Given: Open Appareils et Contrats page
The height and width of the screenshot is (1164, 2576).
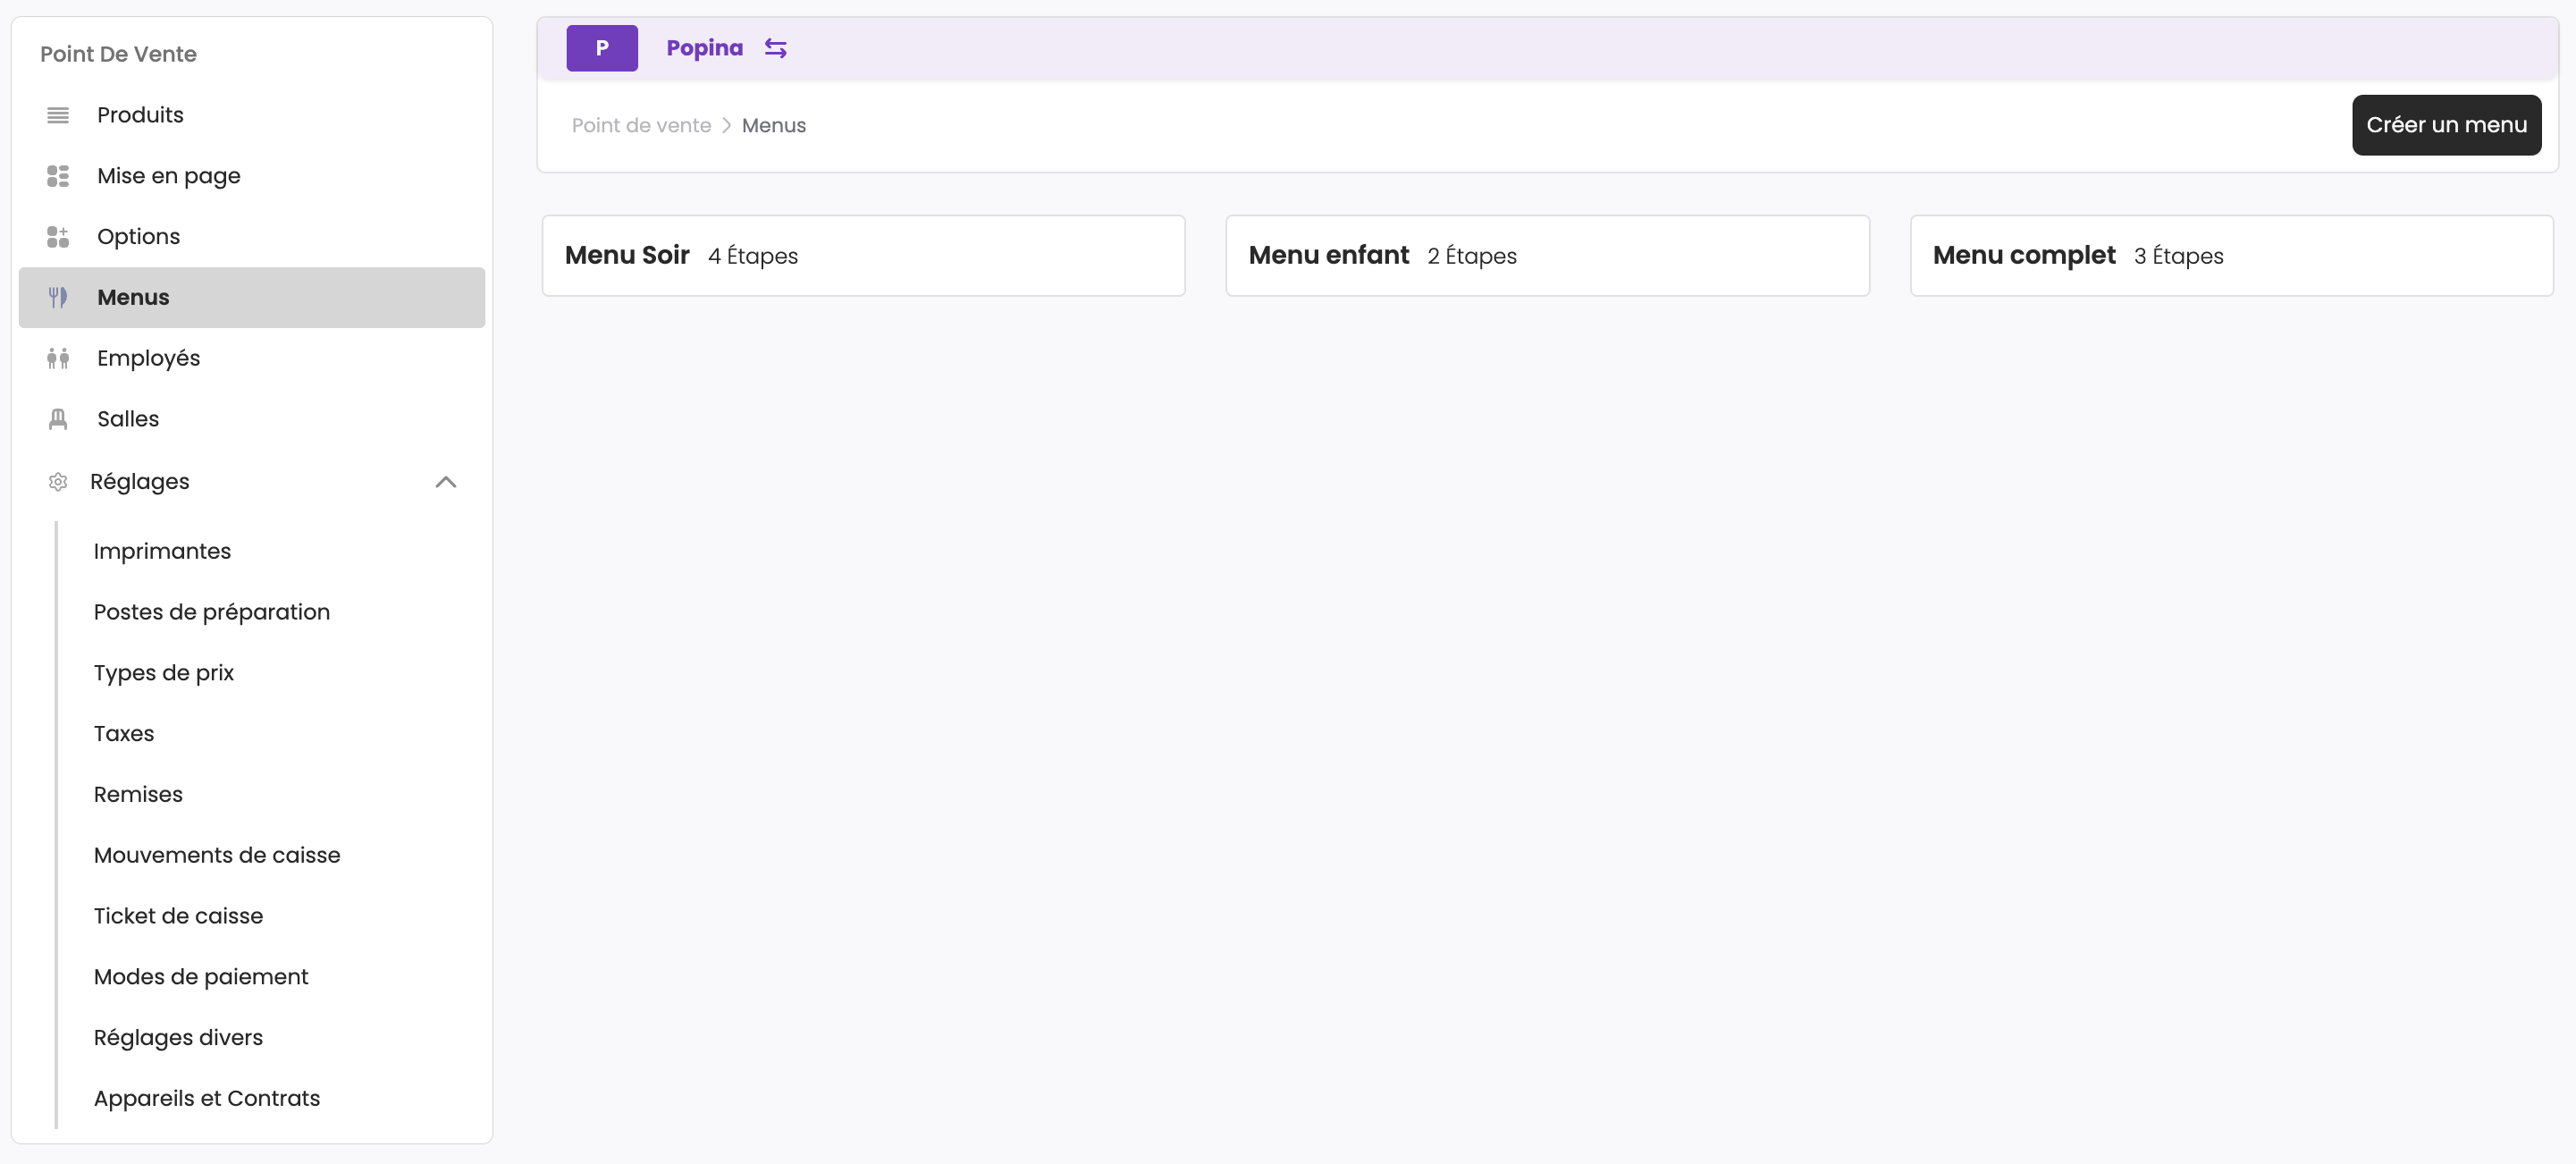Looking at the screenshot, I should (207, 1098).
